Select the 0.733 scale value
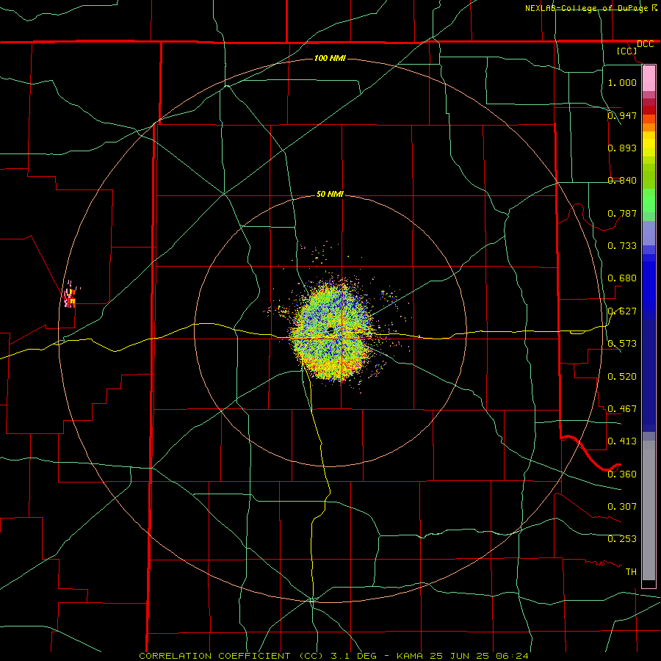Viewport: 661px width, 661px height. pyautogui.click(x=622, y=245)
